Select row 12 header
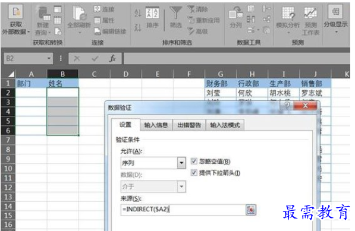Viewport: 355px width, 231px height. point(8,188)
